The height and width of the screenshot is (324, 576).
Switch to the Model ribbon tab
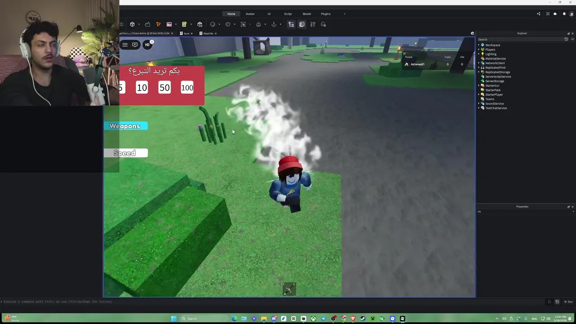[x=307, y=14]
